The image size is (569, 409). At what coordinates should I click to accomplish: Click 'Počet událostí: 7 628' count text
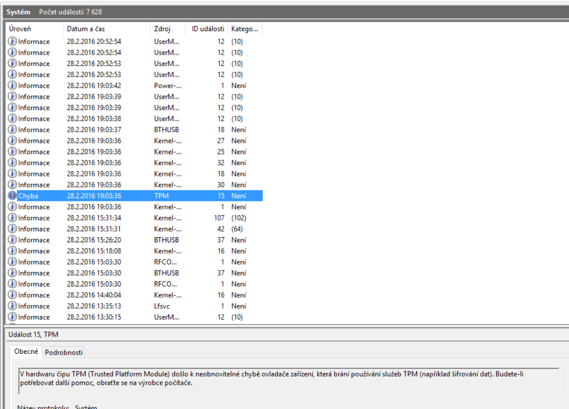pyautogui.click(x=70, y=12)
